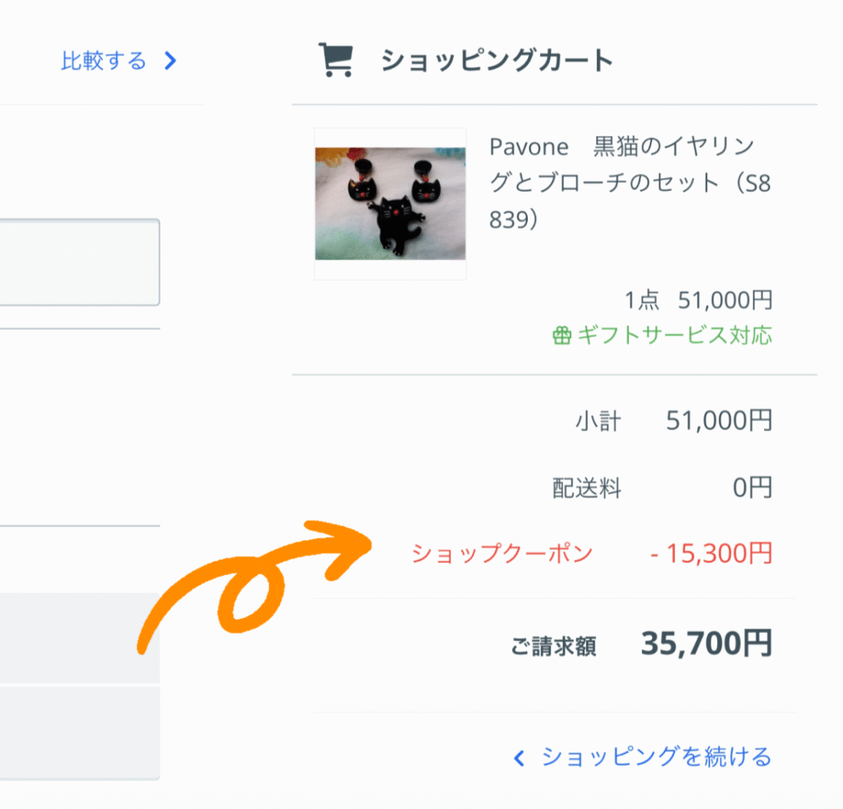Click the upper gray box on the left
This screenshot has width=843, height=809.
pyautogui.click(x=79, y=638)
